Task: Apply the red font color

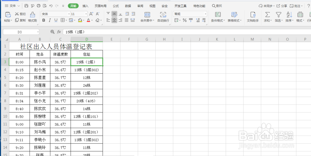Action: 88,20
